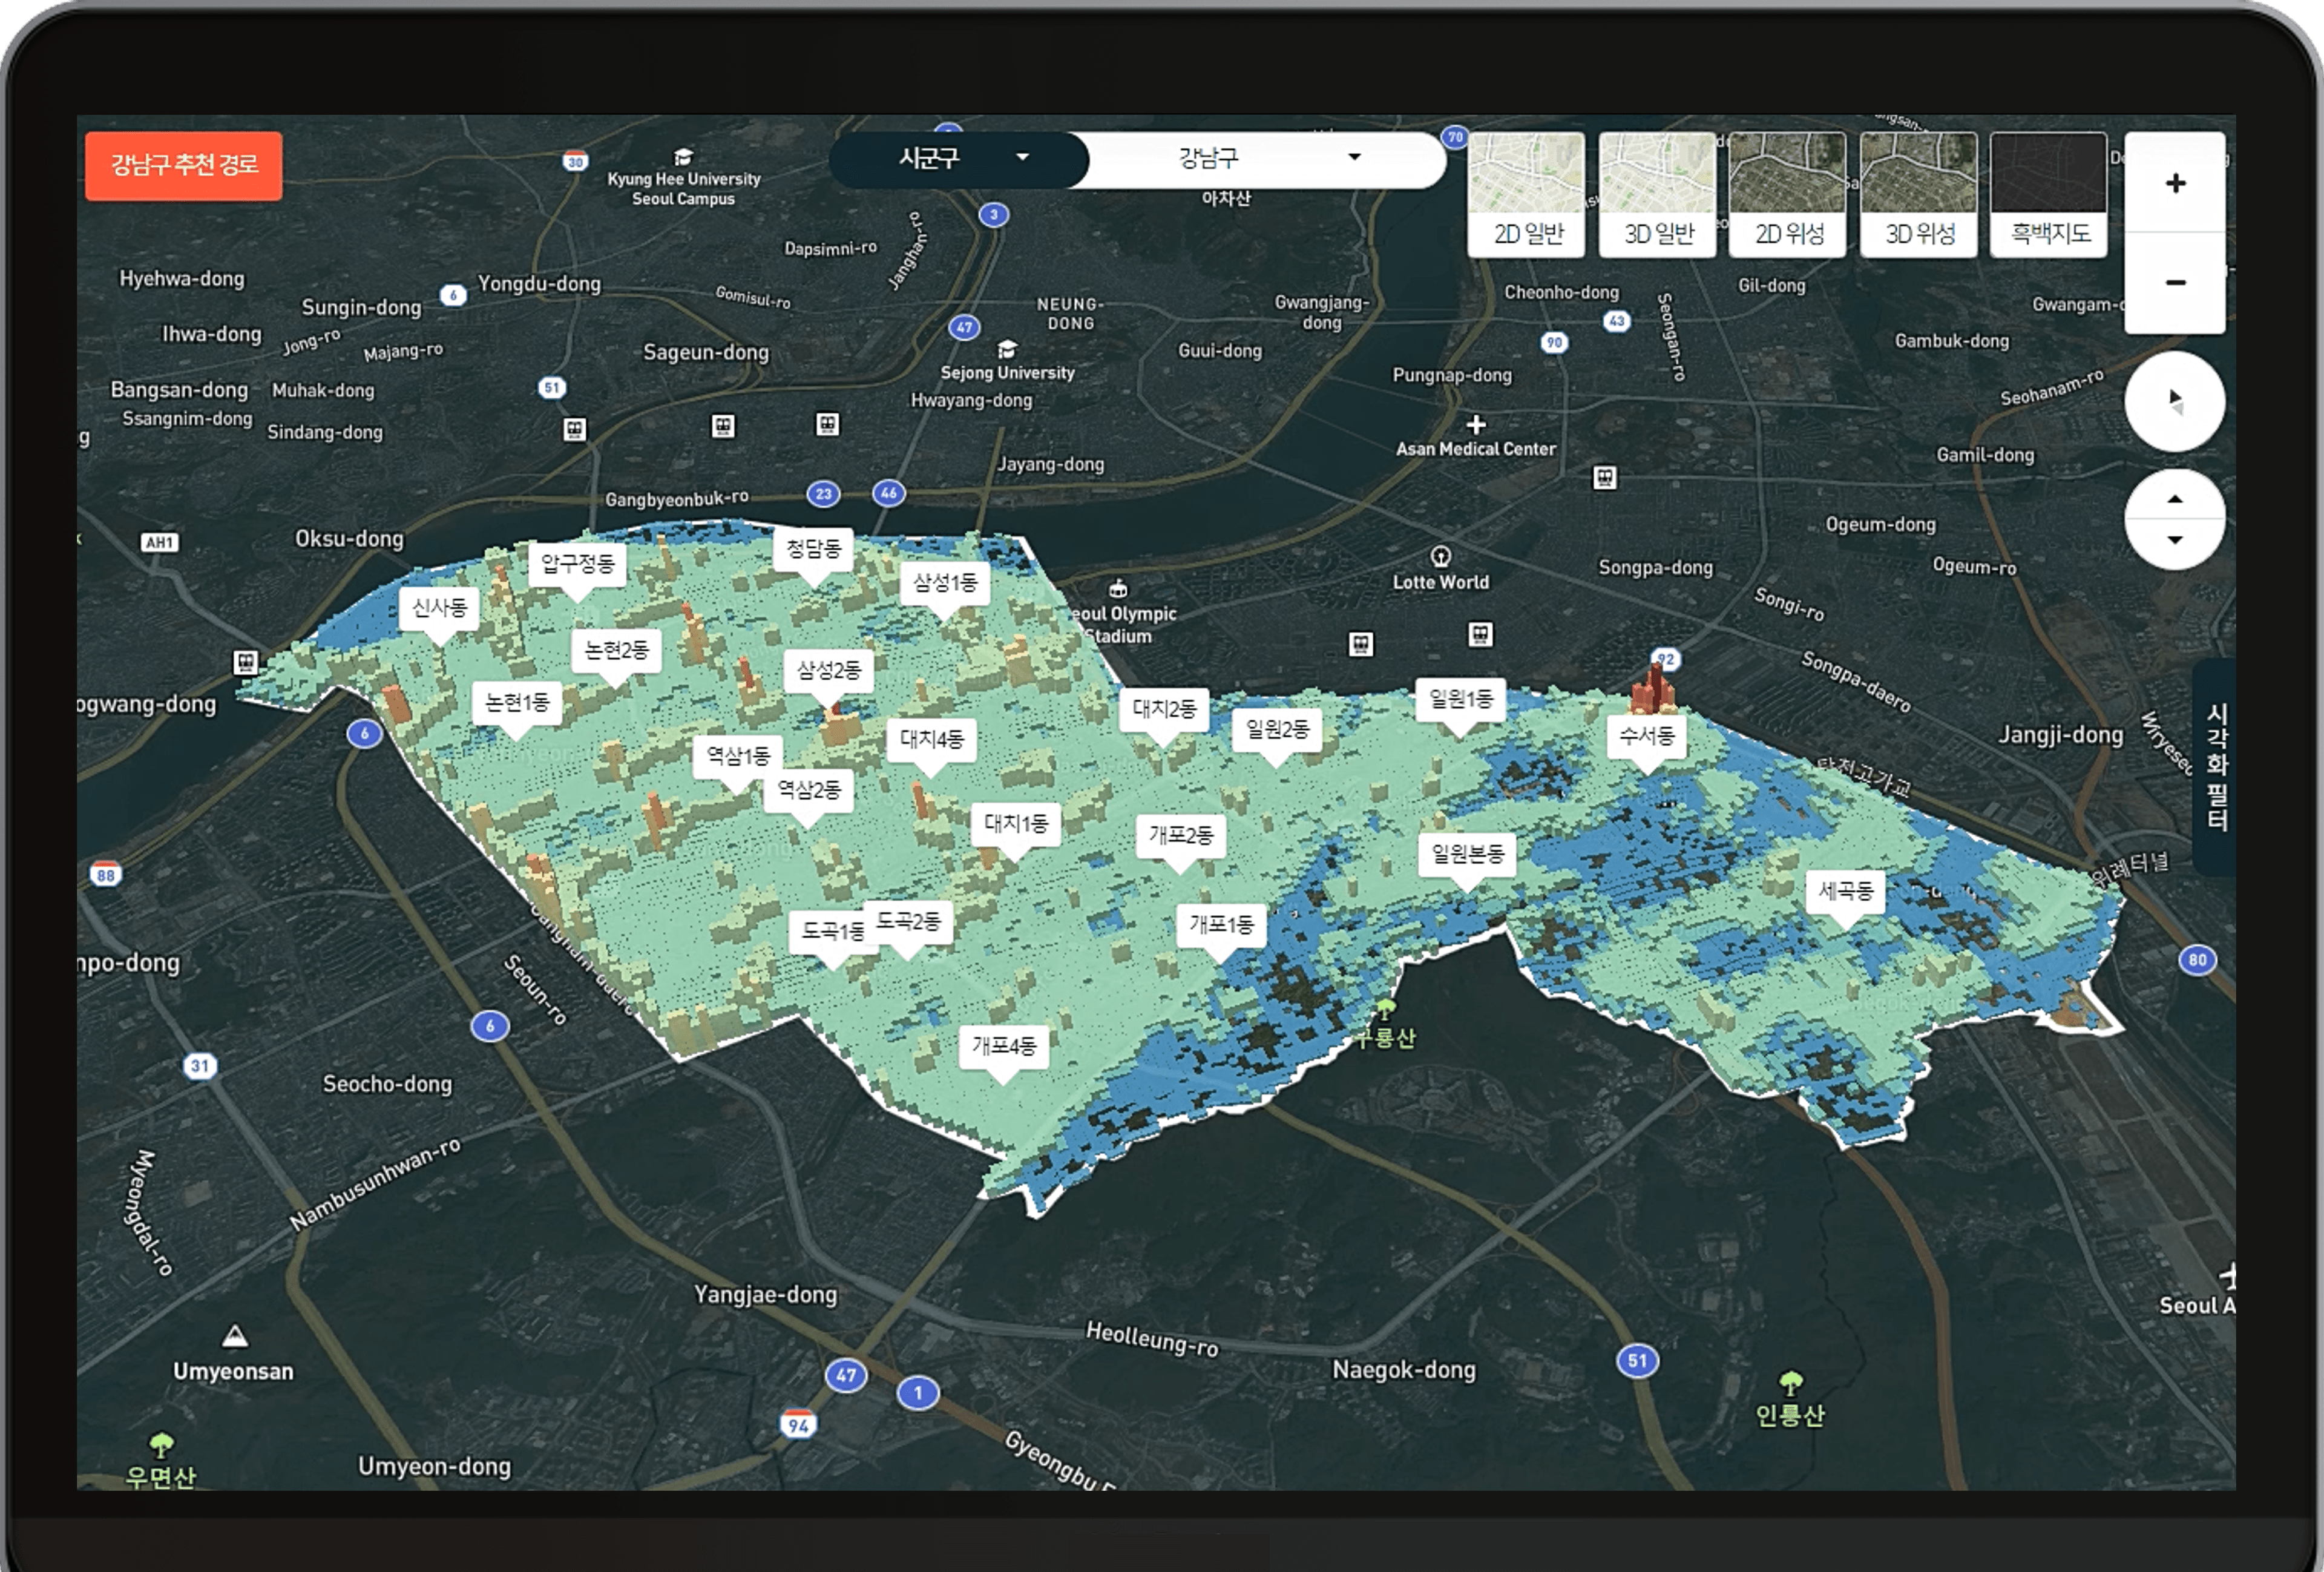Click the 압구정동 map label
Viewport: 2324px width, 1572px height.
click(x=577, y=564)
